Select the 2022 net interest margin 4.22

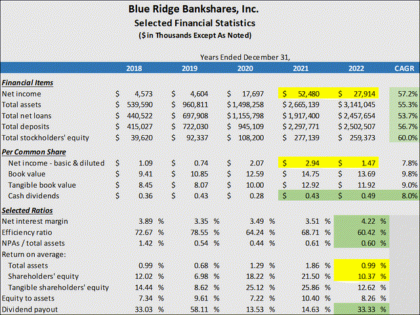[367, 221]
